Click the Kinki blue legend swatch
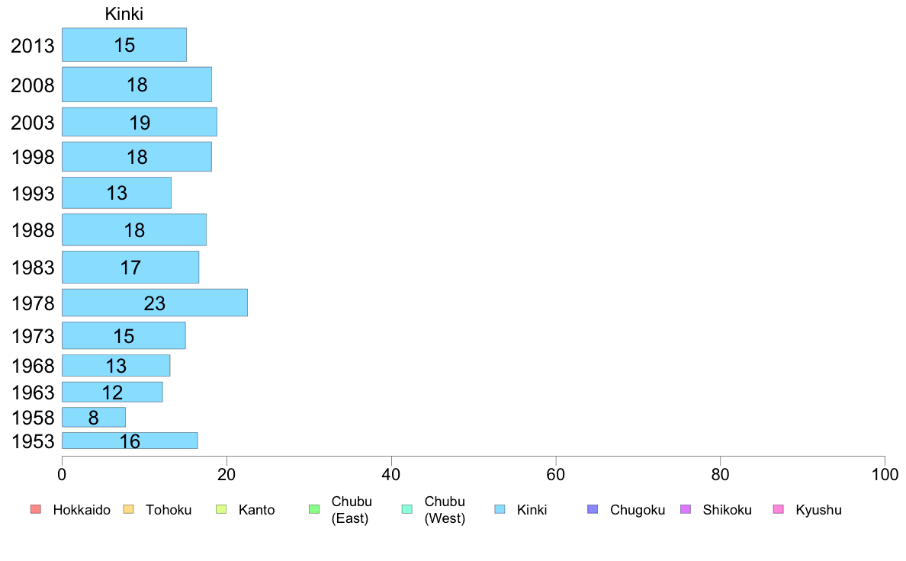Viewport: 906px width, 561px height. tap(500, 509)
